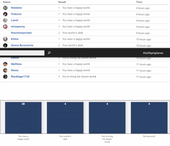Open Donna Beneviento profile link

tap(22, 45)
